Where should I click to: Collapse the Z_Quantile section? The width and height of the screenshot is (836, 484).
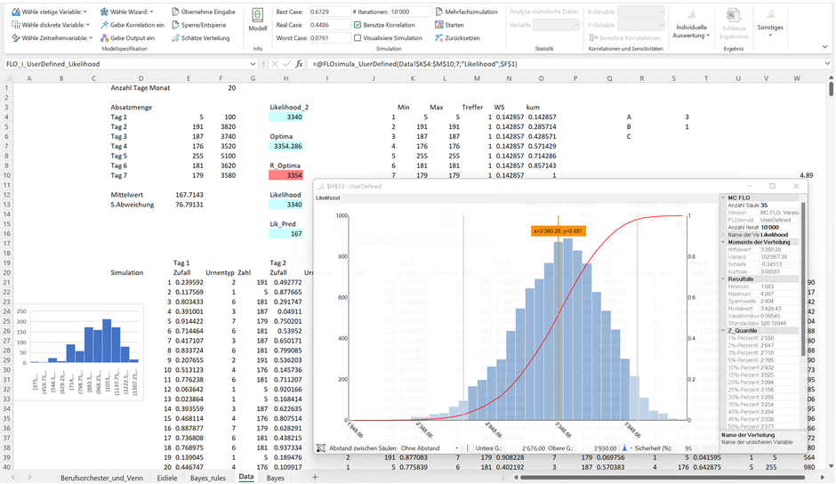pos(724,330)
